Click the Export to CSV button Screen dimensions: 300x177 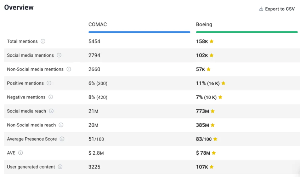click(x=277, y=9)
